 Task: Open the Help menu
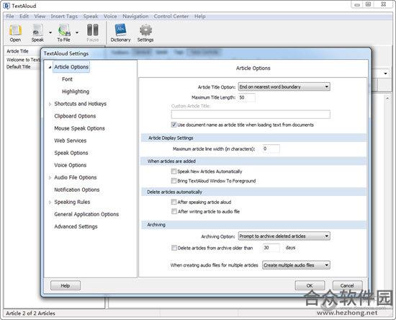199,16
